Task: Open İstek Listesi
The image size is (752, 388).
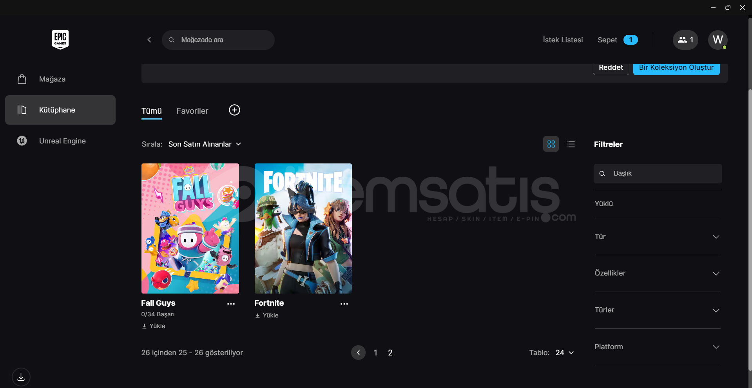Action: (563, 40)
